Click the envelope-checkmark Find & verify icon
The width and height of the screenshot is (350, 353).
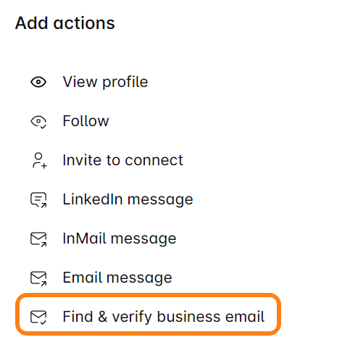pyautogui.click(x=38, y=317)
